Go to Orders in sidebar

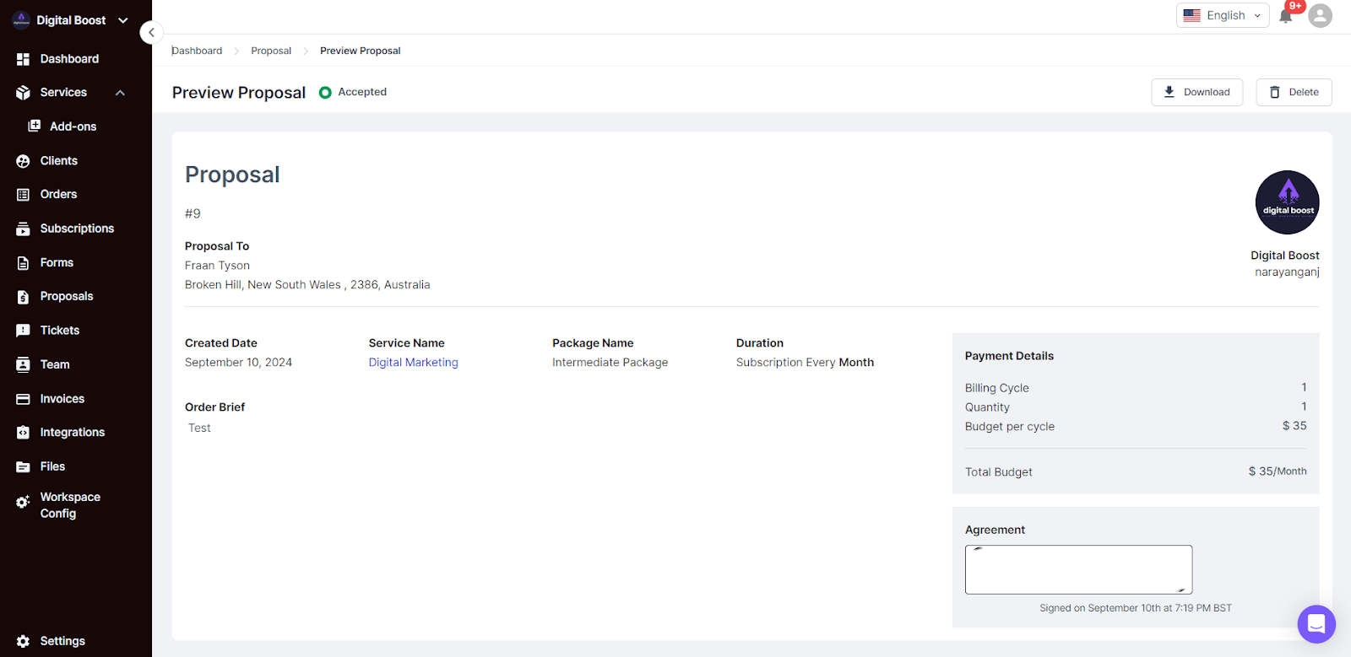[x=58, y=195]
